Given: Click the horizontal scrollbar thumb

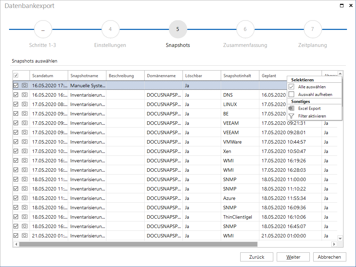Looking at the screenshot, I should pyautogui.click(x=138, y=244).
